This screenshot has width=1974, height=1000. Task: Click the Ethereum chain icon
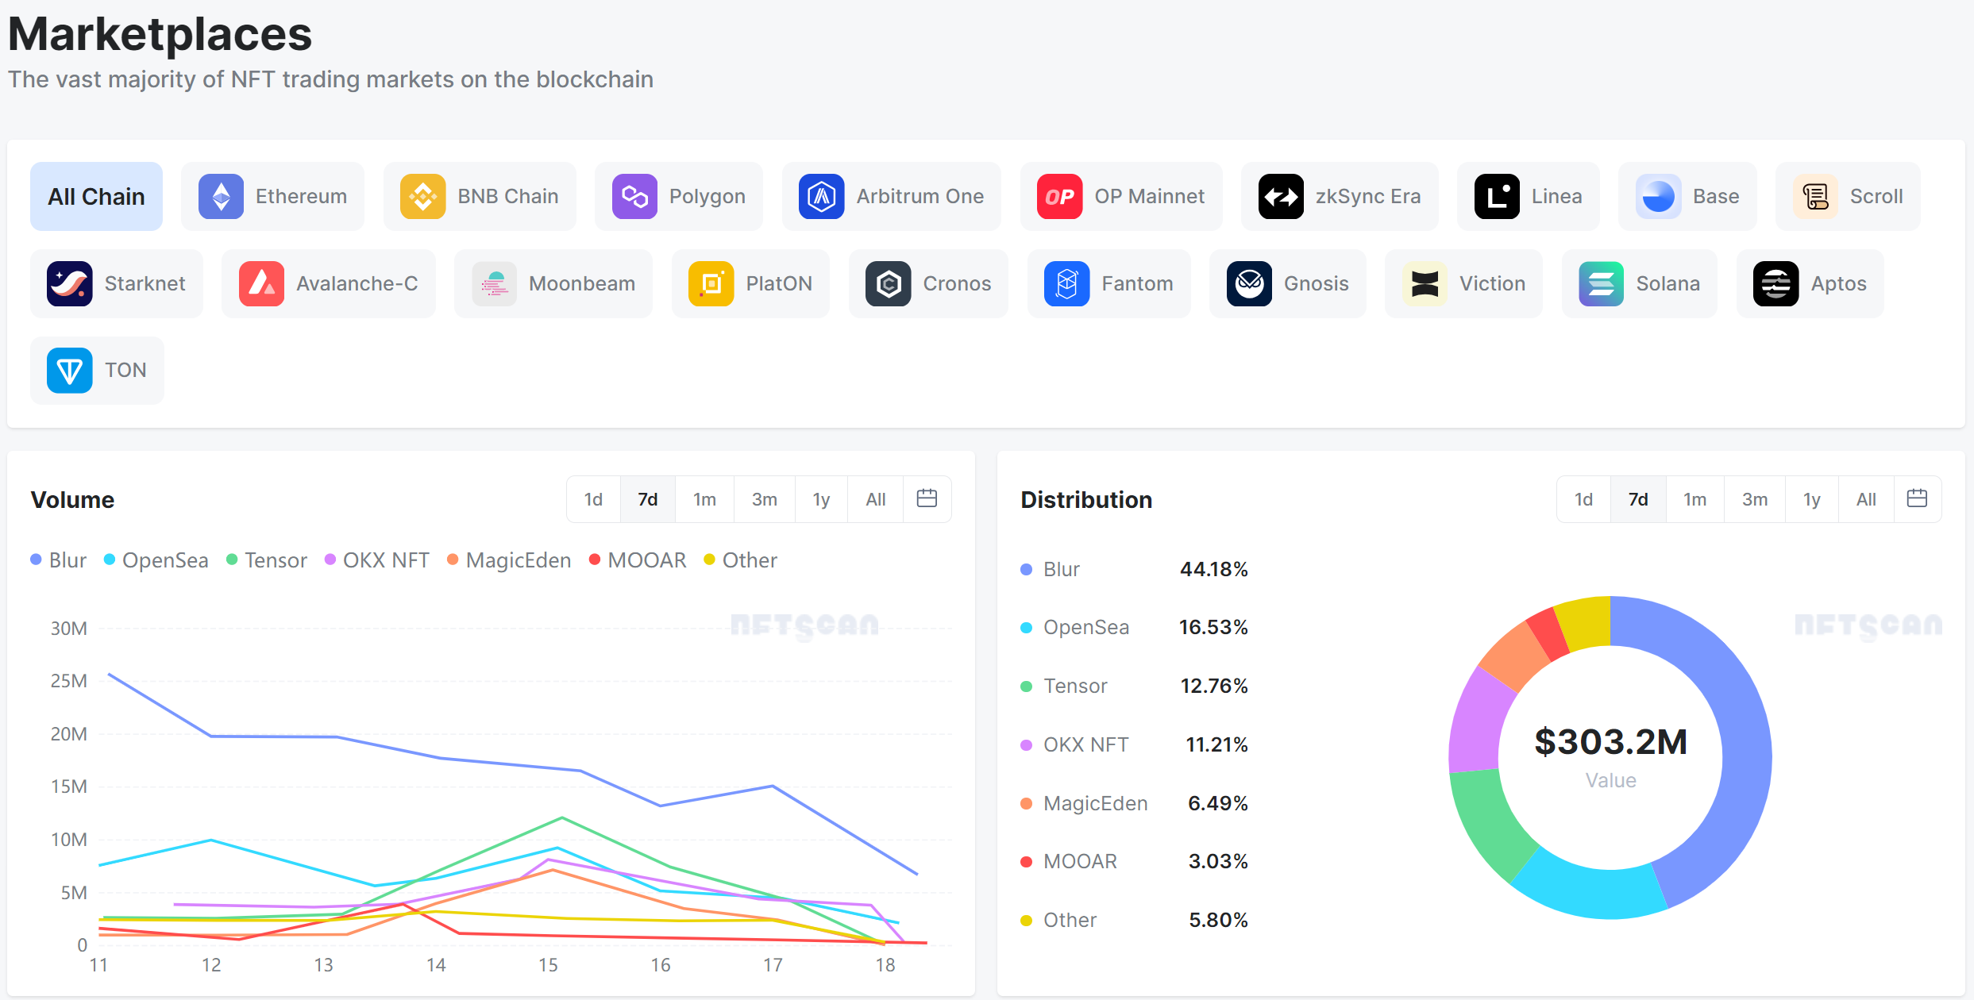click(x=221, y=197)
